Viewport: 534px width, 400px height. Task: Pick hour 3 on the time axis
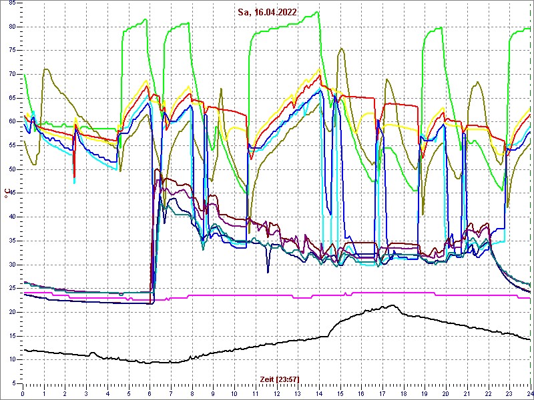point(86,394)
